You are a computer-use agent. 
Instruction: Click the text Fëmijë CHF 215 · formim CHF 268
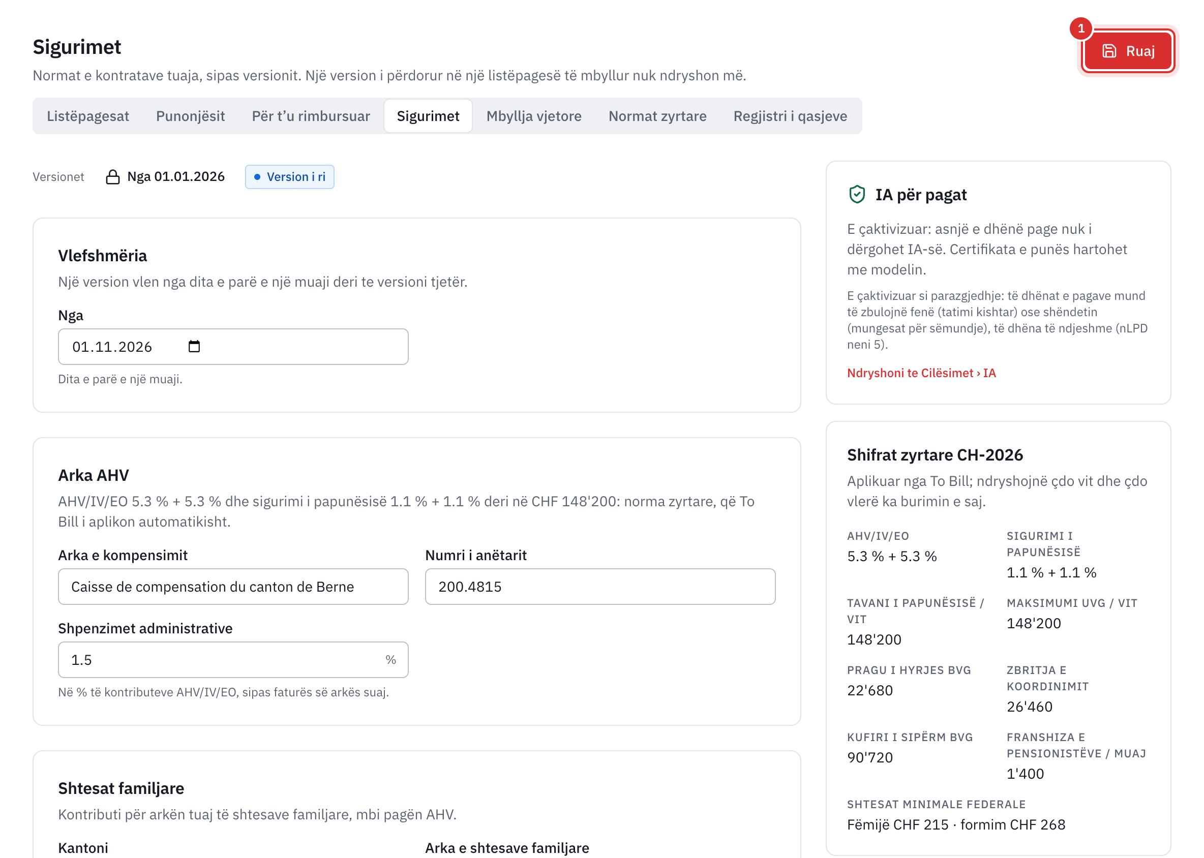tap(955, 824)
